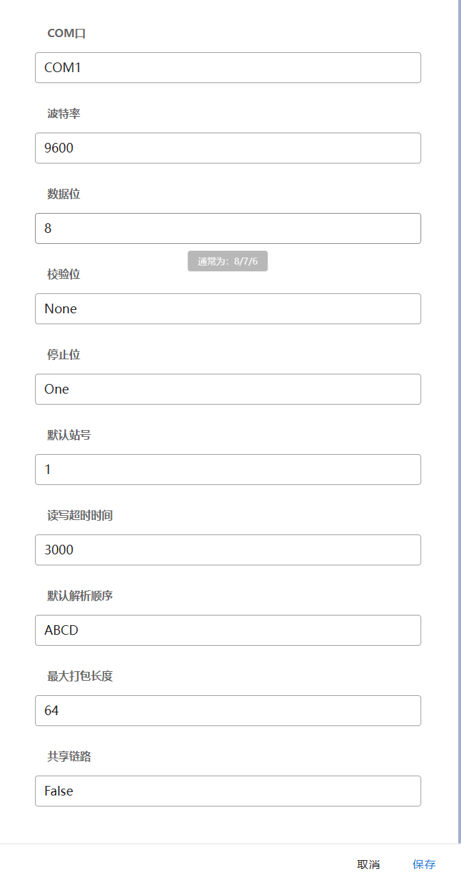Select the 数据位 input box
Viewport: 461px width, 880px height.
click(x=228, y=228)
